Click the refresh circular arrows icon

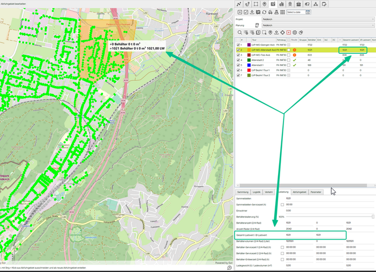coord(264,12)
